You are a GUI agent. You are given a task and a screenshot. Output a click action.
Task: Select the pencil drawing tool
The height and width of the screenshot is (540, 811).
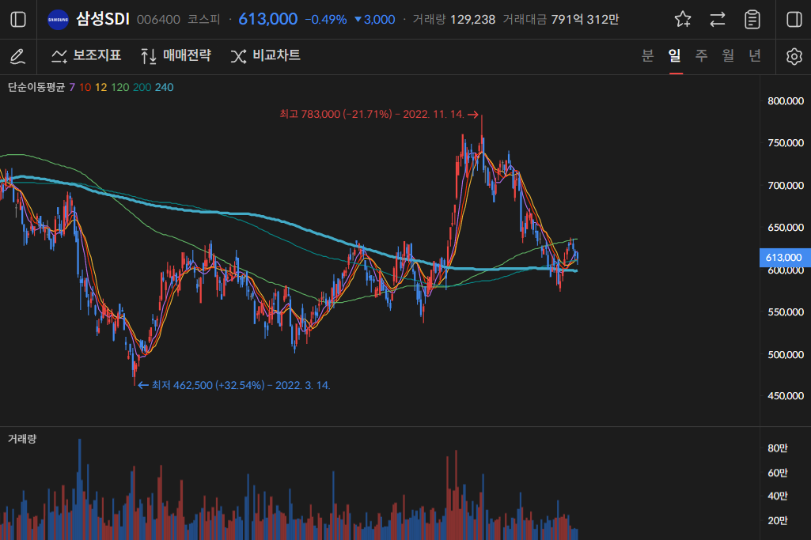pyautogui.click(x=18, y=56)
